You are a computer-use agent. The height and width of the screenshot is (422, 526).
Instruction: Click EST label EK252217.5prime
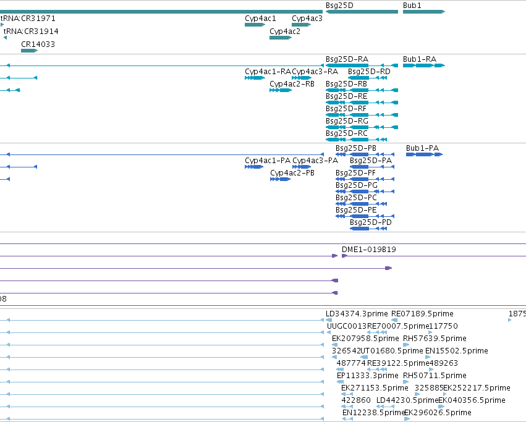477,388
